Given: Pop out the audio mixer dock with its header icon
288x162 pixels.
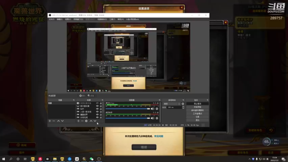Looking at the screenshot, I should [x=159, y=100].
